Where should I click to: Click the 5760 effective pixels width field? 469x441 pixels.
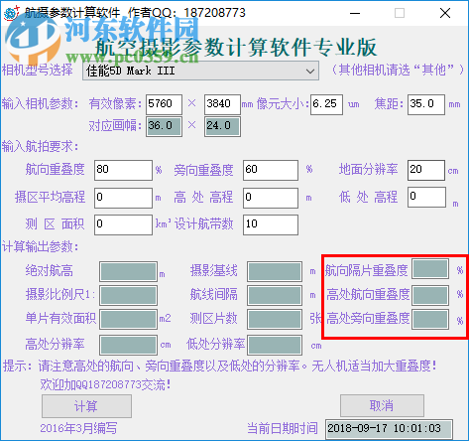click(164, 104)
